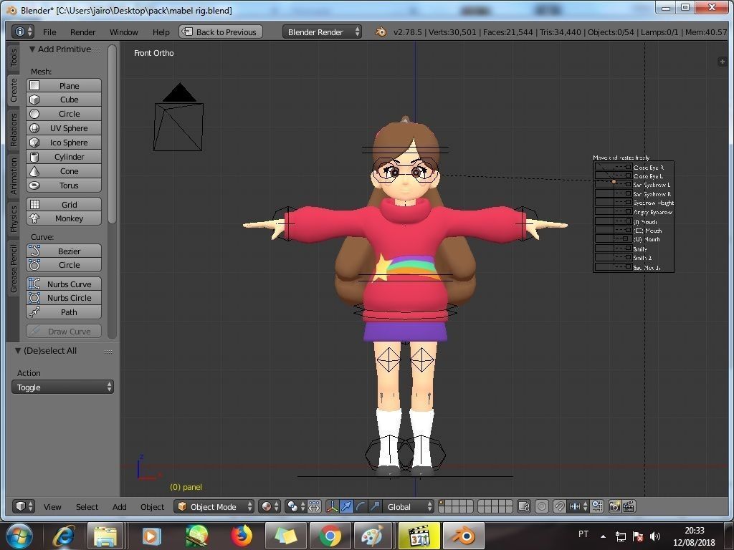Toggle the 3D manipulator widget
The image size is (734, 550).
coord(332,506)
